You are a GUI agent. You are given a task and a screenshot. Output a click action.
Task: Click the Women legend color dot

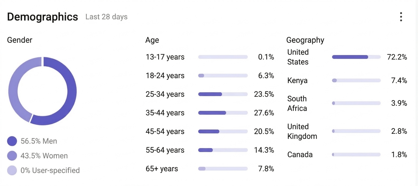click(12, 156)
